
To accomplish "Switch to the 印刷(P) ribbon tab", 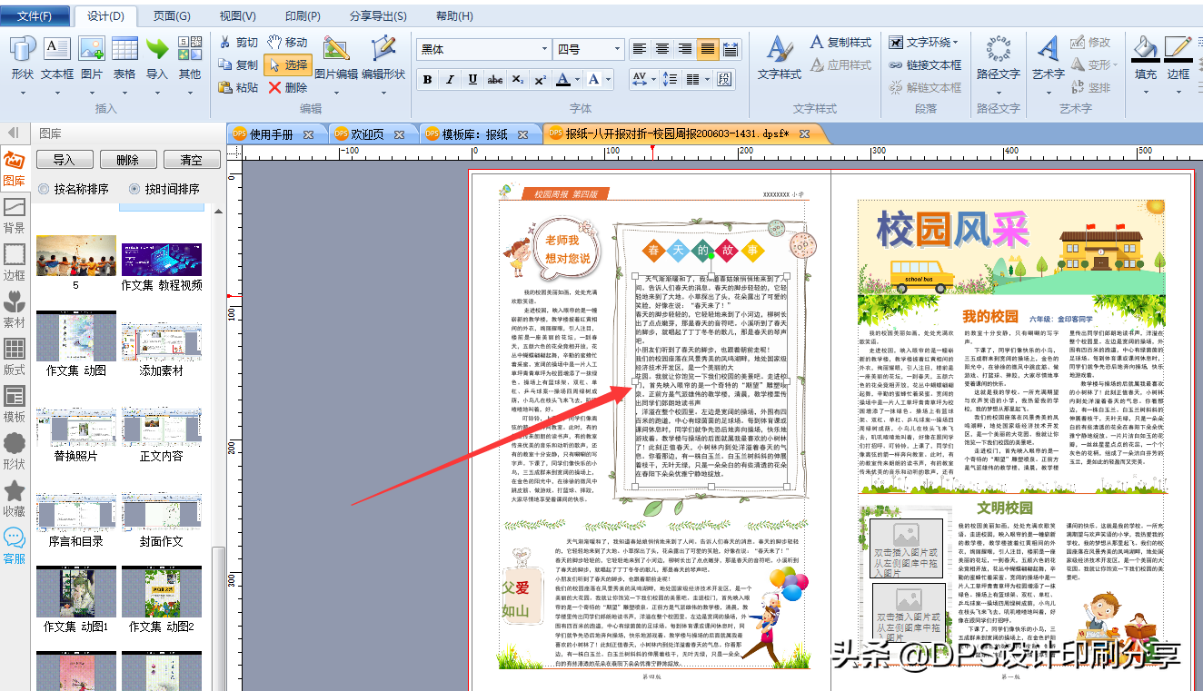I will pos(303,16).
